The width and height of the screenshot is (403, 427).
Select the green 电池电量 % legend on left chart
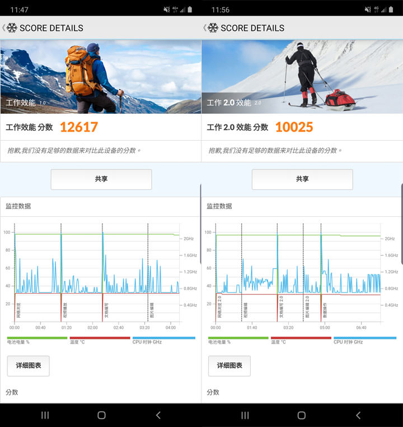(x=36, y=340)
